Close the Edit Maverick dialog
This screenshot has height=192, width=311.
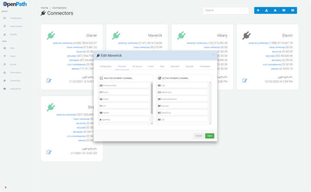(x=213, y=54)
